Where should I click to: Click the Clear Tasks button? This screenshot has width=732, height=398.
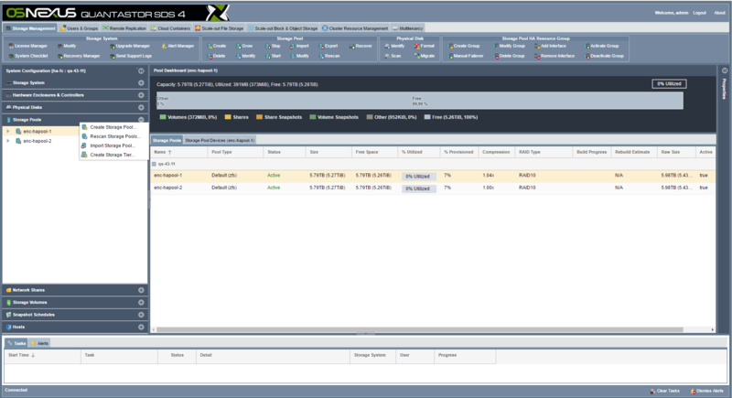point(665,391)
